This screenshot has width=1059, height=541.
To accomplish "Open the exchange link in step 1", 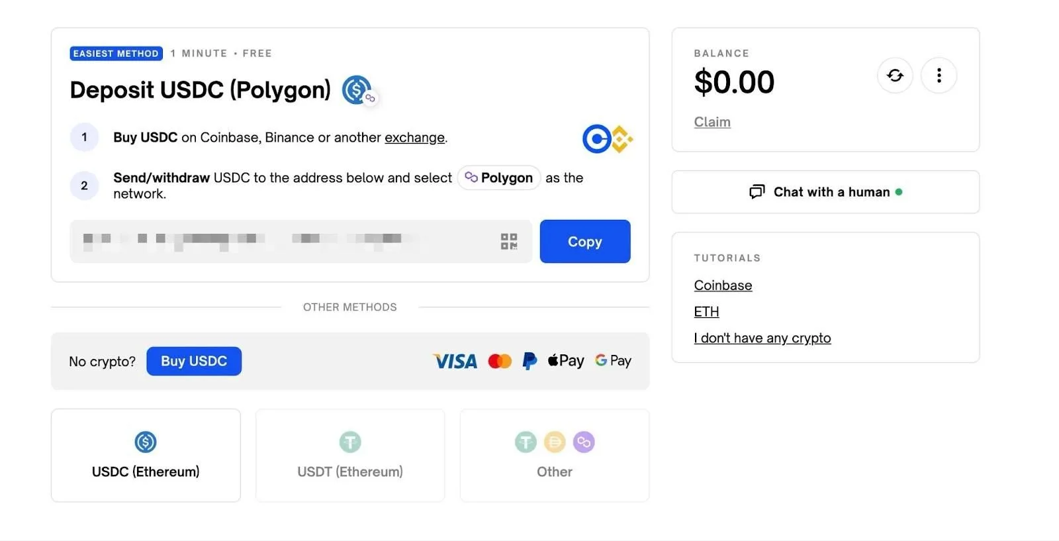I will (x=414, y=137).
